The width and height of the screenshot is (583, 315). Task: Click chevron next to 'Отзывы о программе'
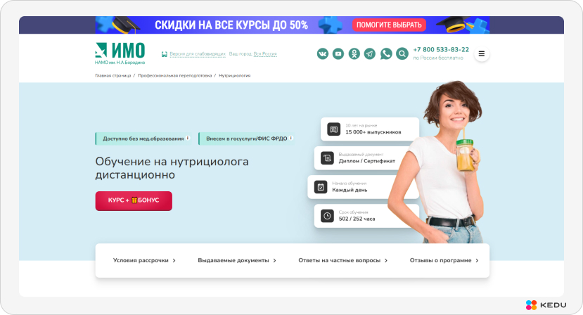[x=477, y=261]
